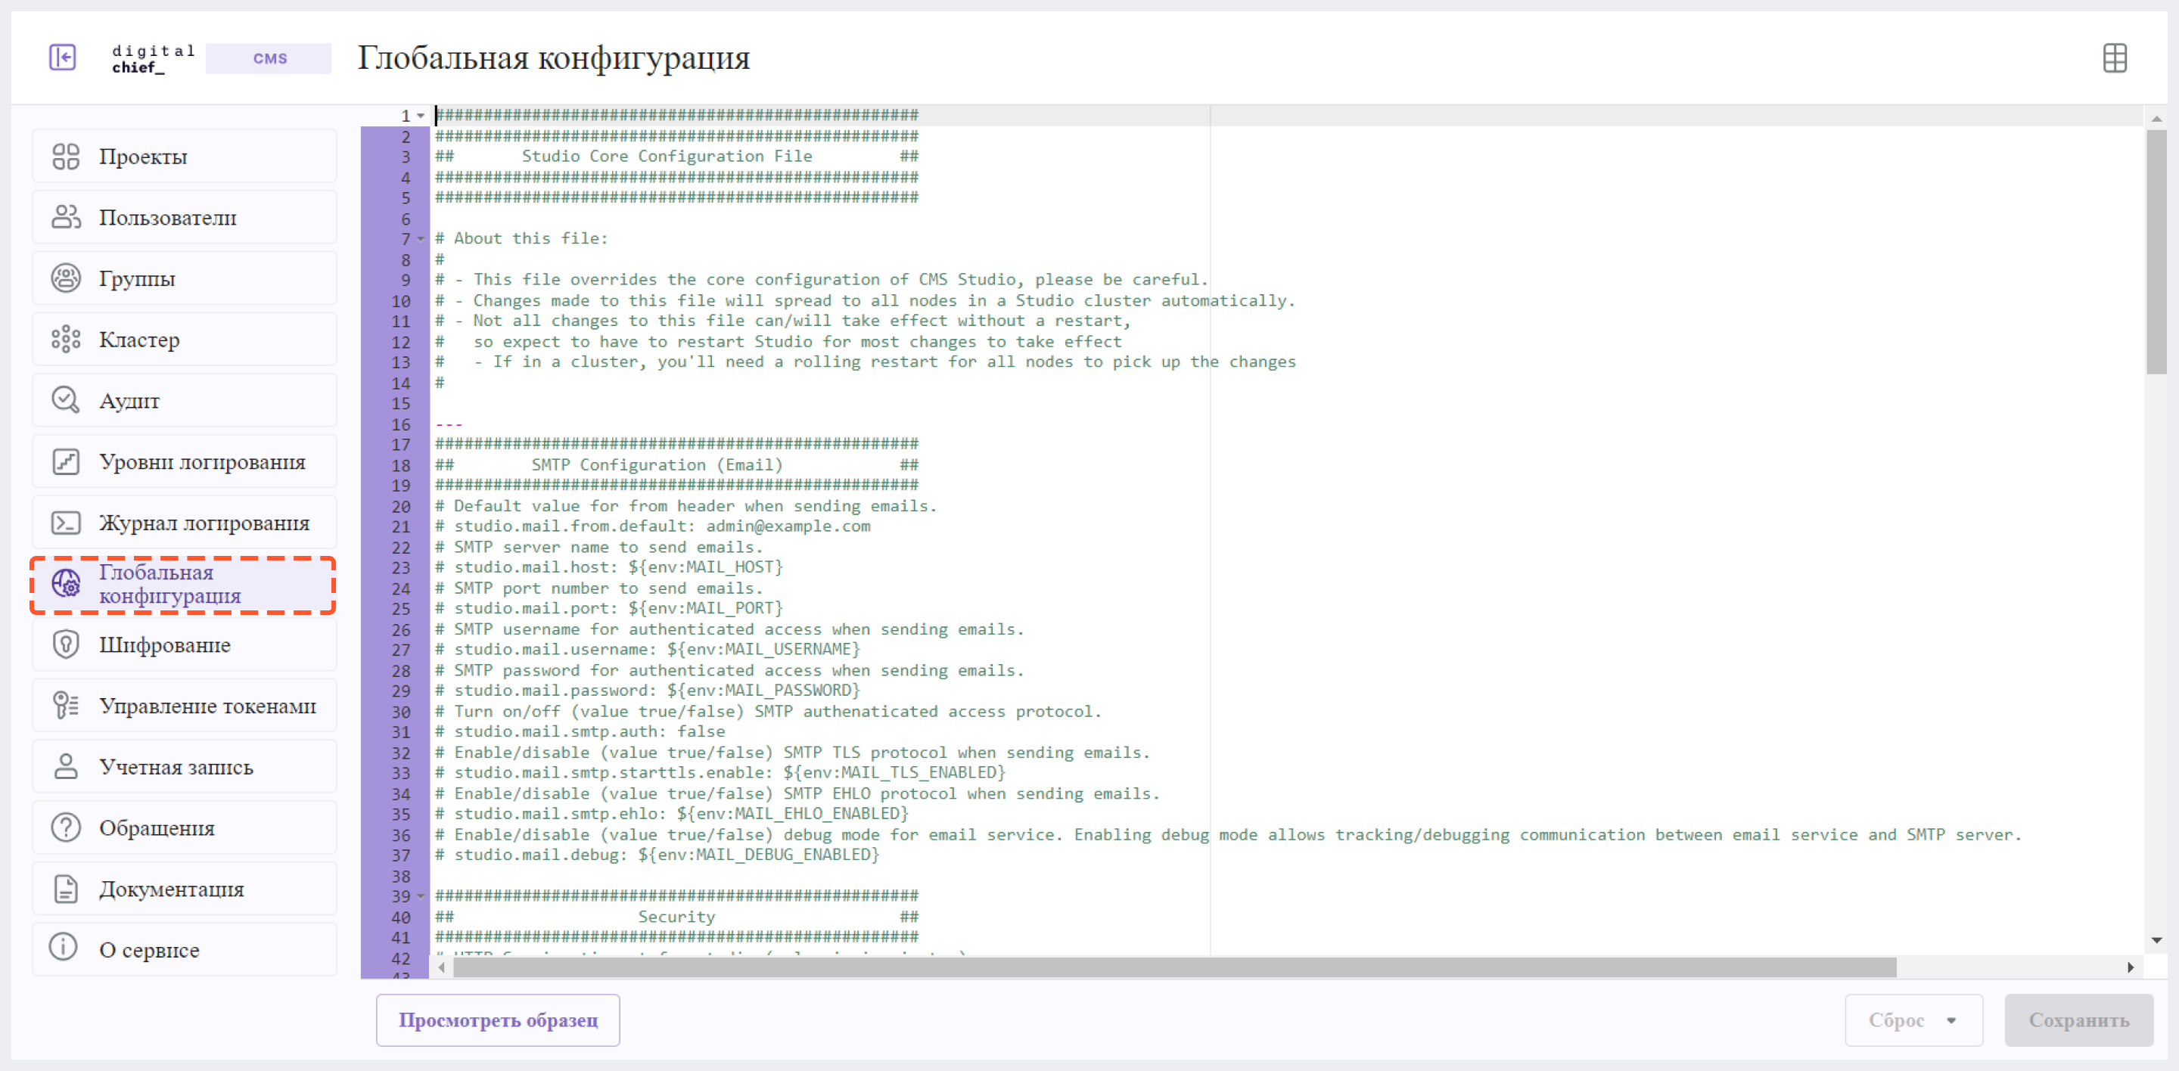This screenshot has height=1071, width=2179.
Task: Collapse code fold at line 7
Action: [x=421, y=239]
